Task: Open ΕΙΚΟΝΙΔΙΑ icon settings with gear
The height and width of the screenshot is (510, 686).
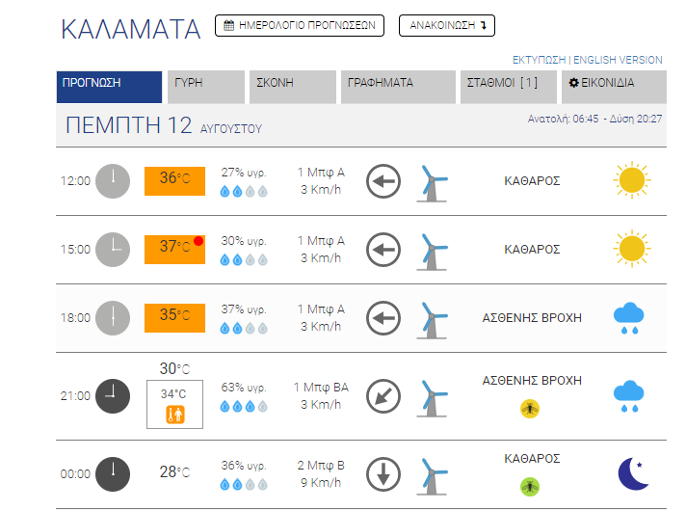Action: coord(614,87)
